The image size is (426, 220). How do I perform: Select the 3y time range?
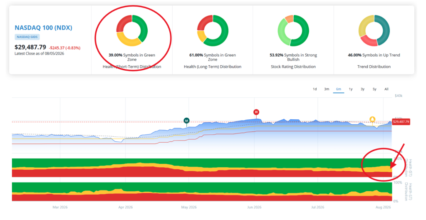pos(362,89)
